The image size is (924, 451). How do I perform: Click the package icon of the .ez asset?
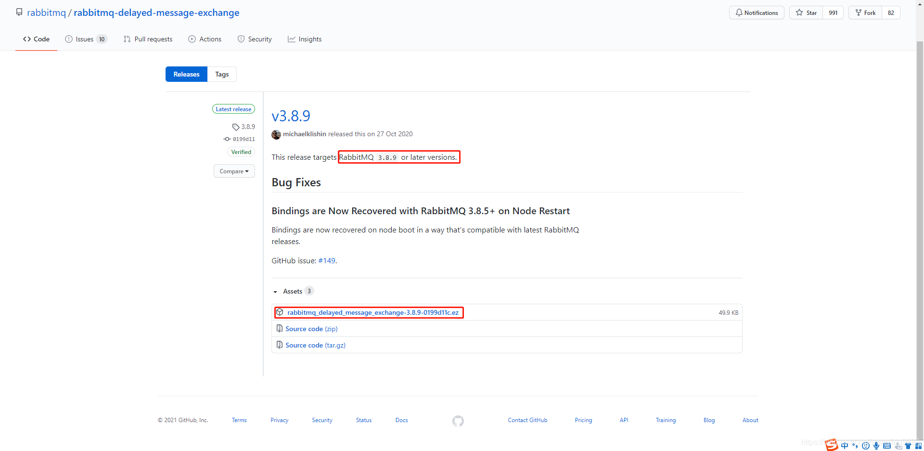[x=280, y=312]
